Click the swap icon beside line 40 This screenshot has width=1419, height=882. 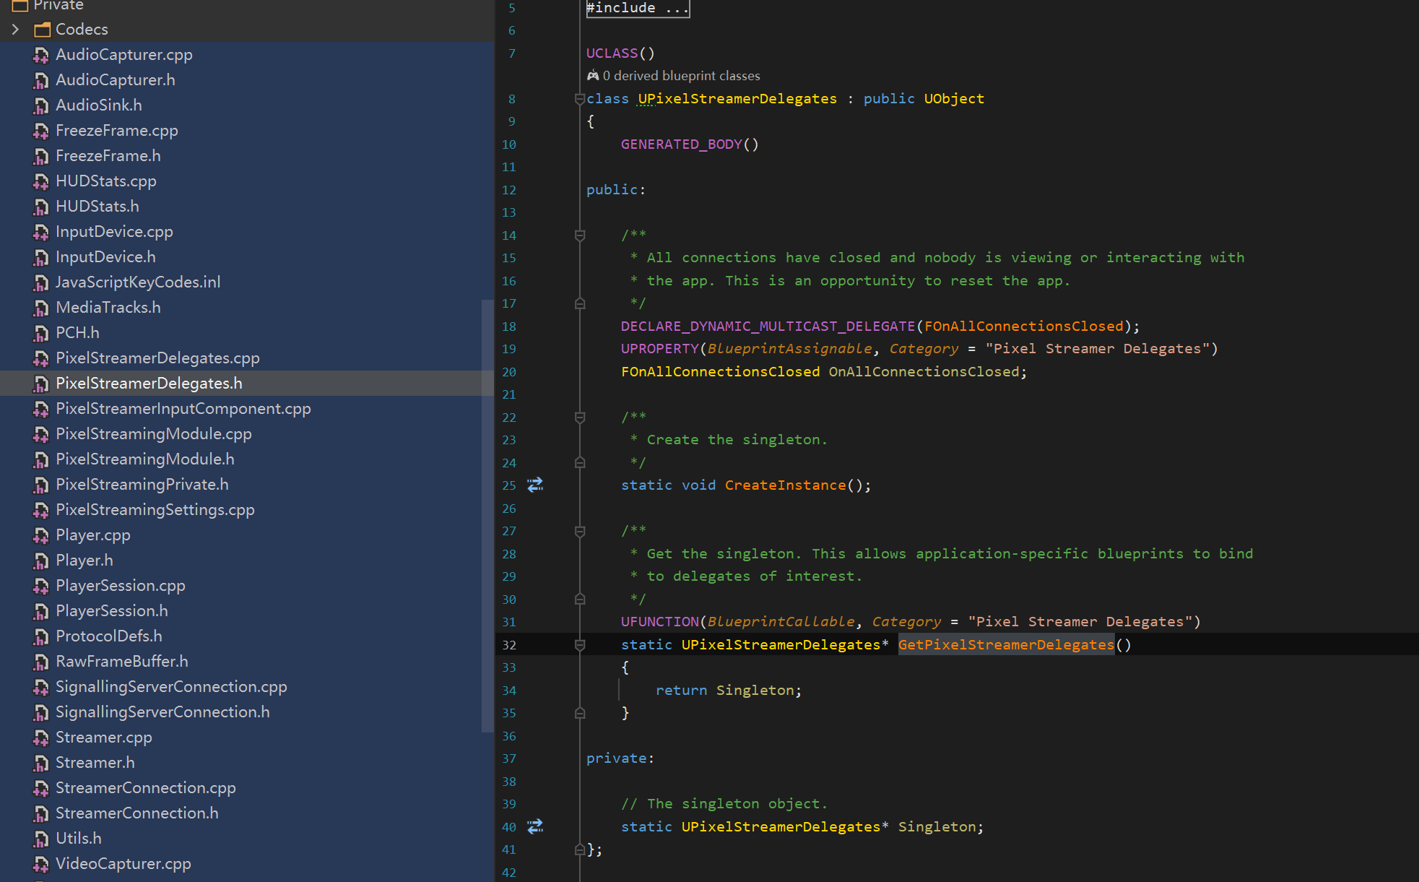pos(534,826)
